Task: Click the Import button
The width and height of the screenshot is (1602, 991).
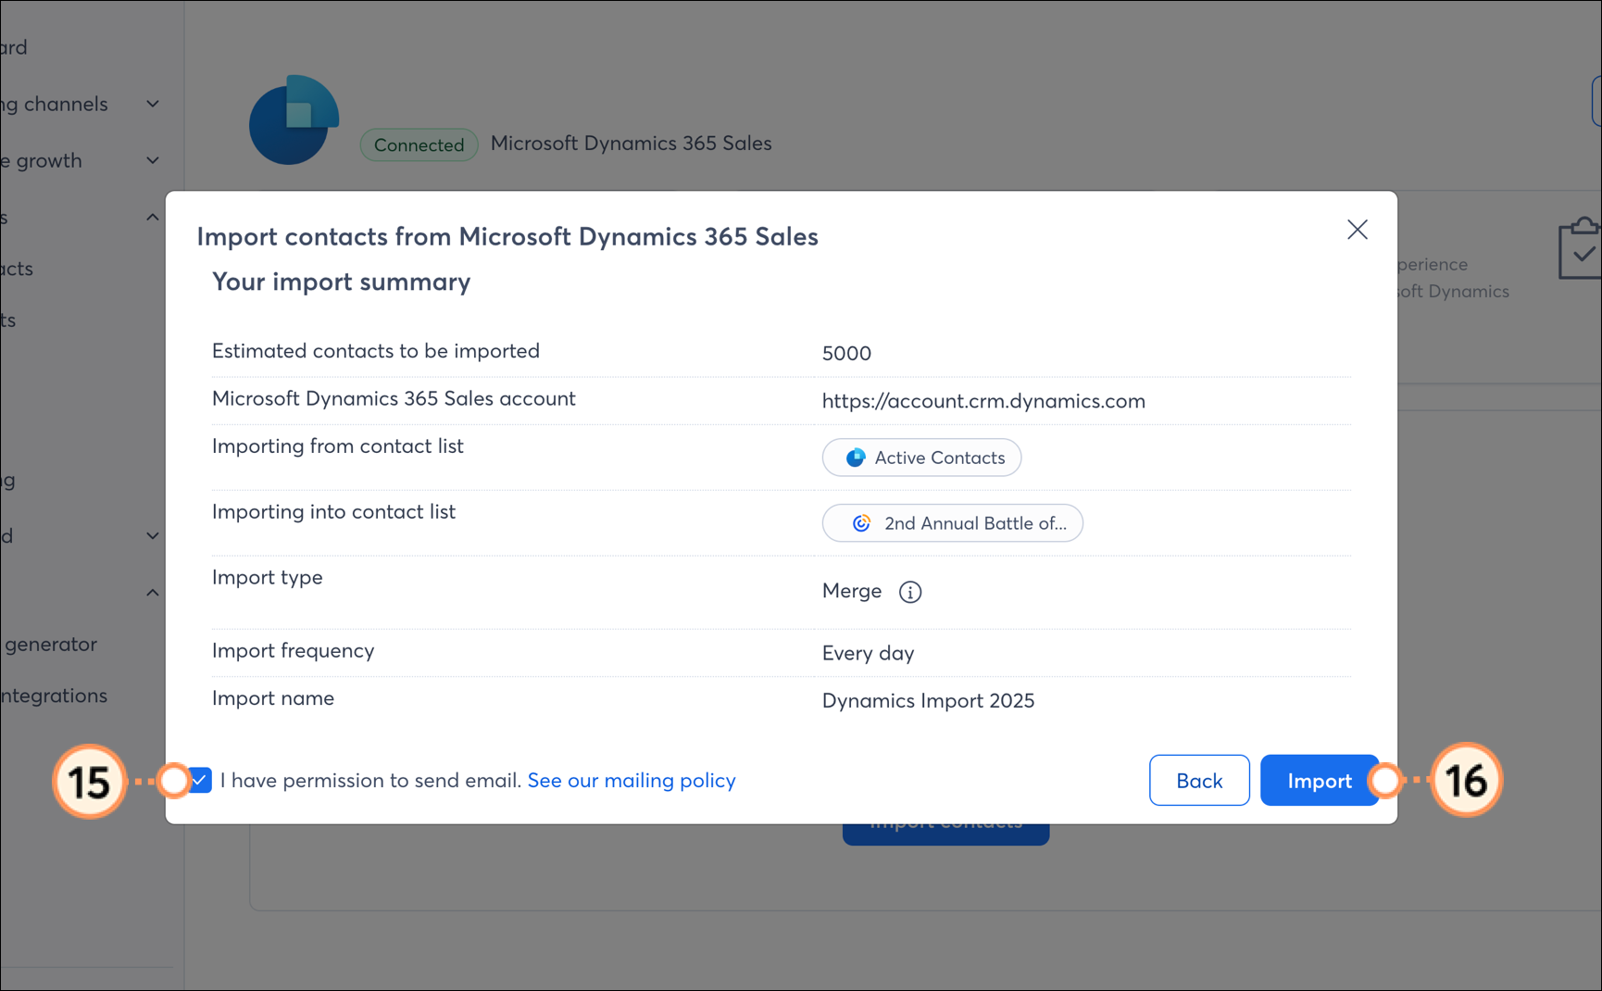Action: coord(1320,781)
